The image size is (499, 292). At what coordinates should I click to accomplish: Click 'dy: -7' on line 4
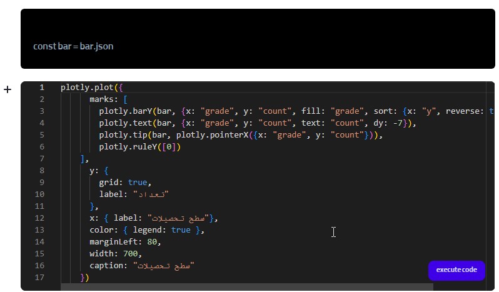pyautogui.click(x=388, y=123)
